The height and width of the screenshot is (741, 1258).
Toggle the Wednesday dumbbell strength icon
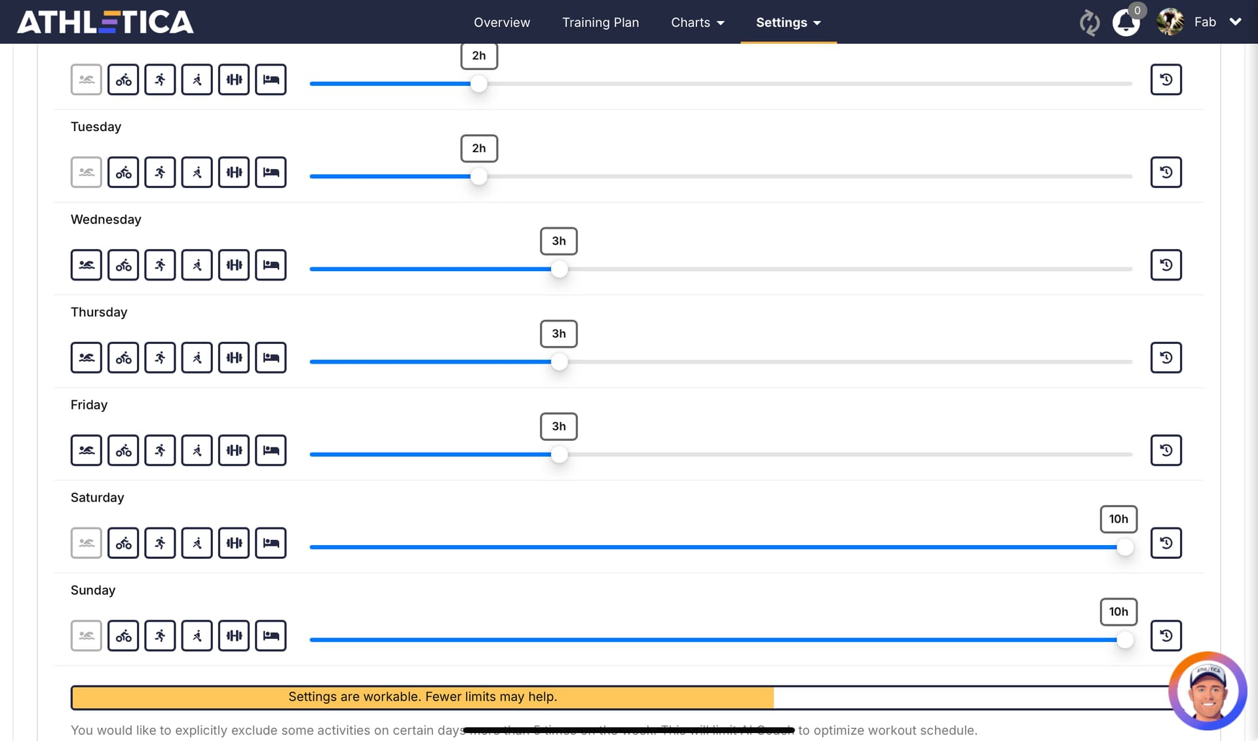[234, 265]
